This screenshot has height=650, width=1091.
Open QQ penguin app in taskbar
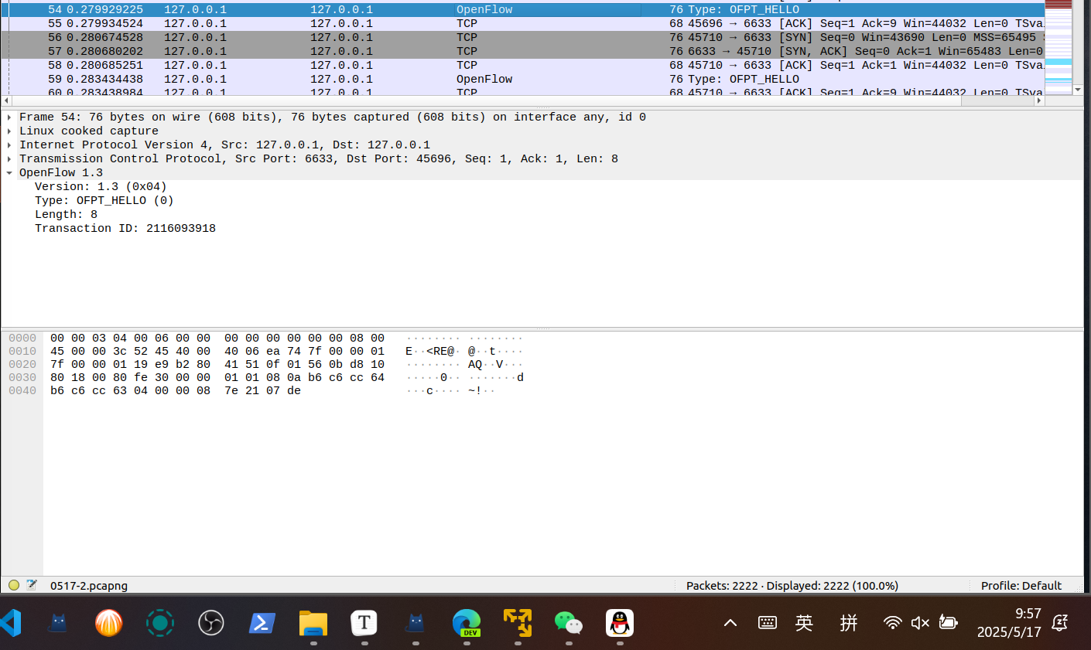[x=620, y=623]
